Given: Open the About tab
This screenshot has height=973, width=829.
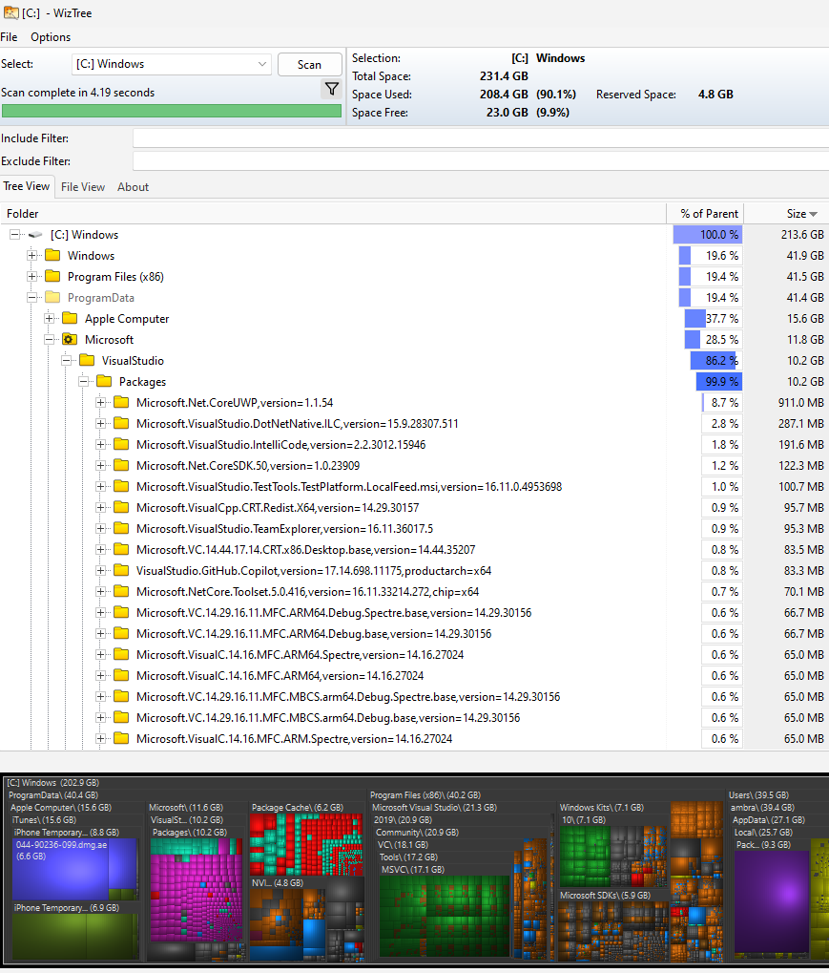Looking at the screenshot, I should click(133, 187).
